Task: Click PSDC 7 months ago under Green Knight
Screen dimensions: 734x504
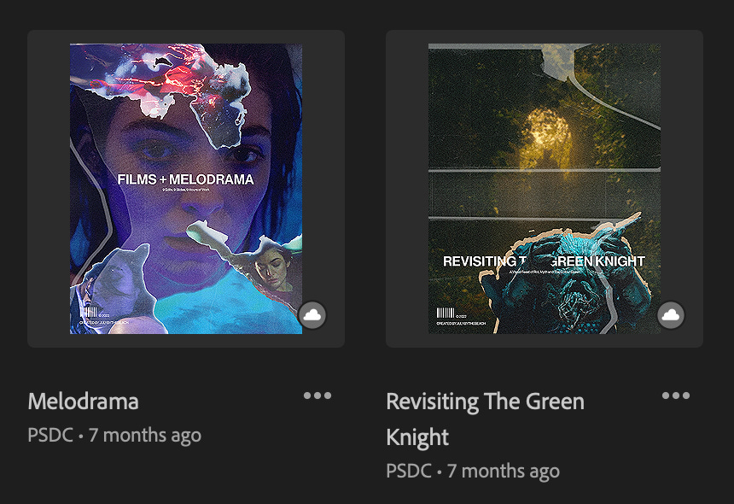Action: click(473, 471)
